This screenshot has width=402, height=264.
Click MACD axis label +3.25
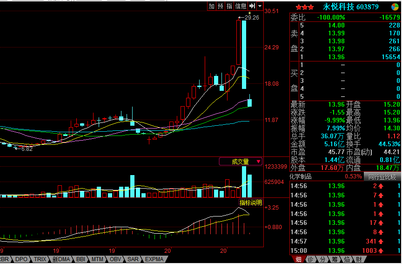click(272, 208)
